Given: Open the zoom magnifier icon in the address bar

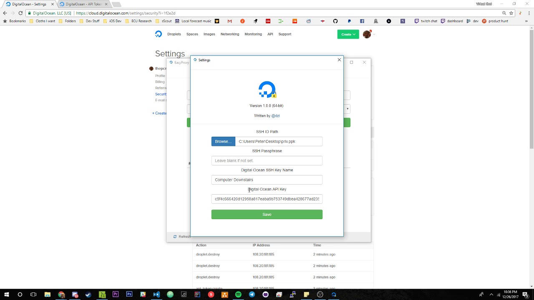Looking at the screenshot, I should point(504,13).
